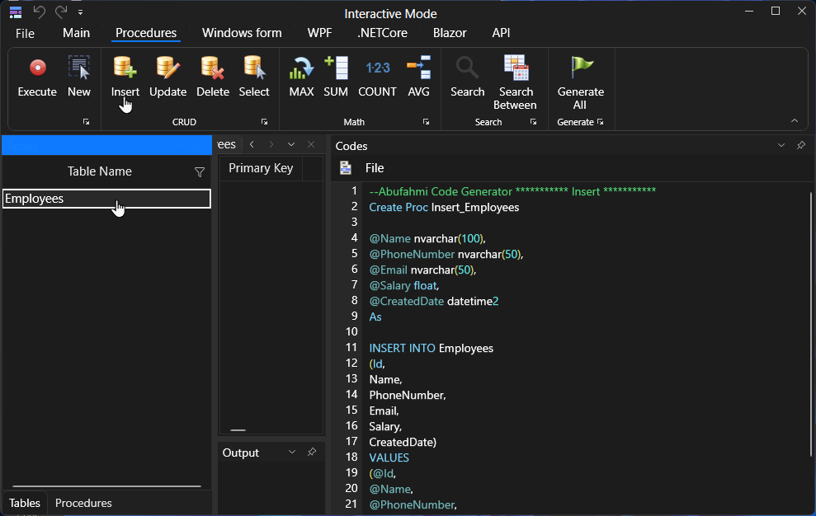Click the SUM math function icon
The height and width of the screenshot is (516, 816).
336,67
